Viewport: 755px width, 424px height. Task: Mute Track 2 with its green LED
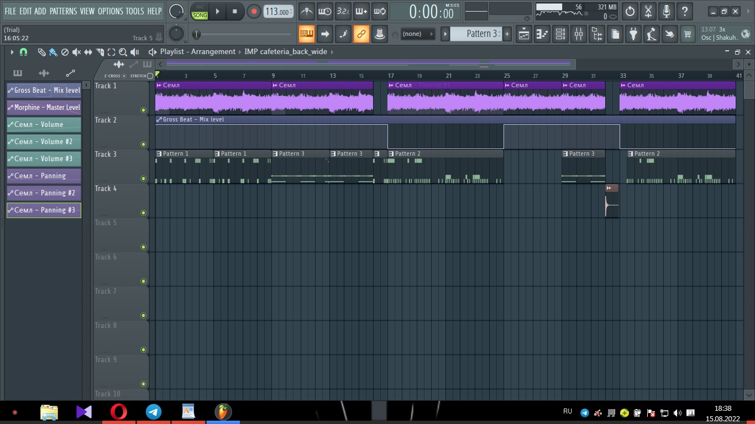click(143, 145)
